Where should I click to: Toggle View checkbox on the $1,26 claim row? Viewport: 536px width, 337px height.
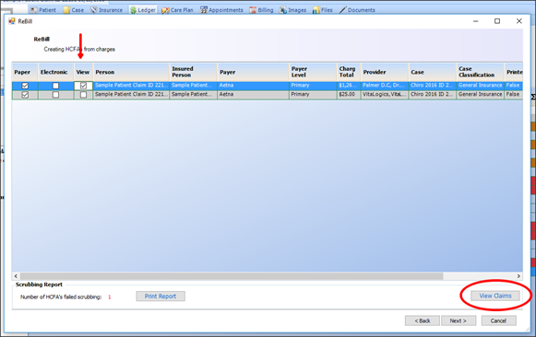click(x=83, y=86)
